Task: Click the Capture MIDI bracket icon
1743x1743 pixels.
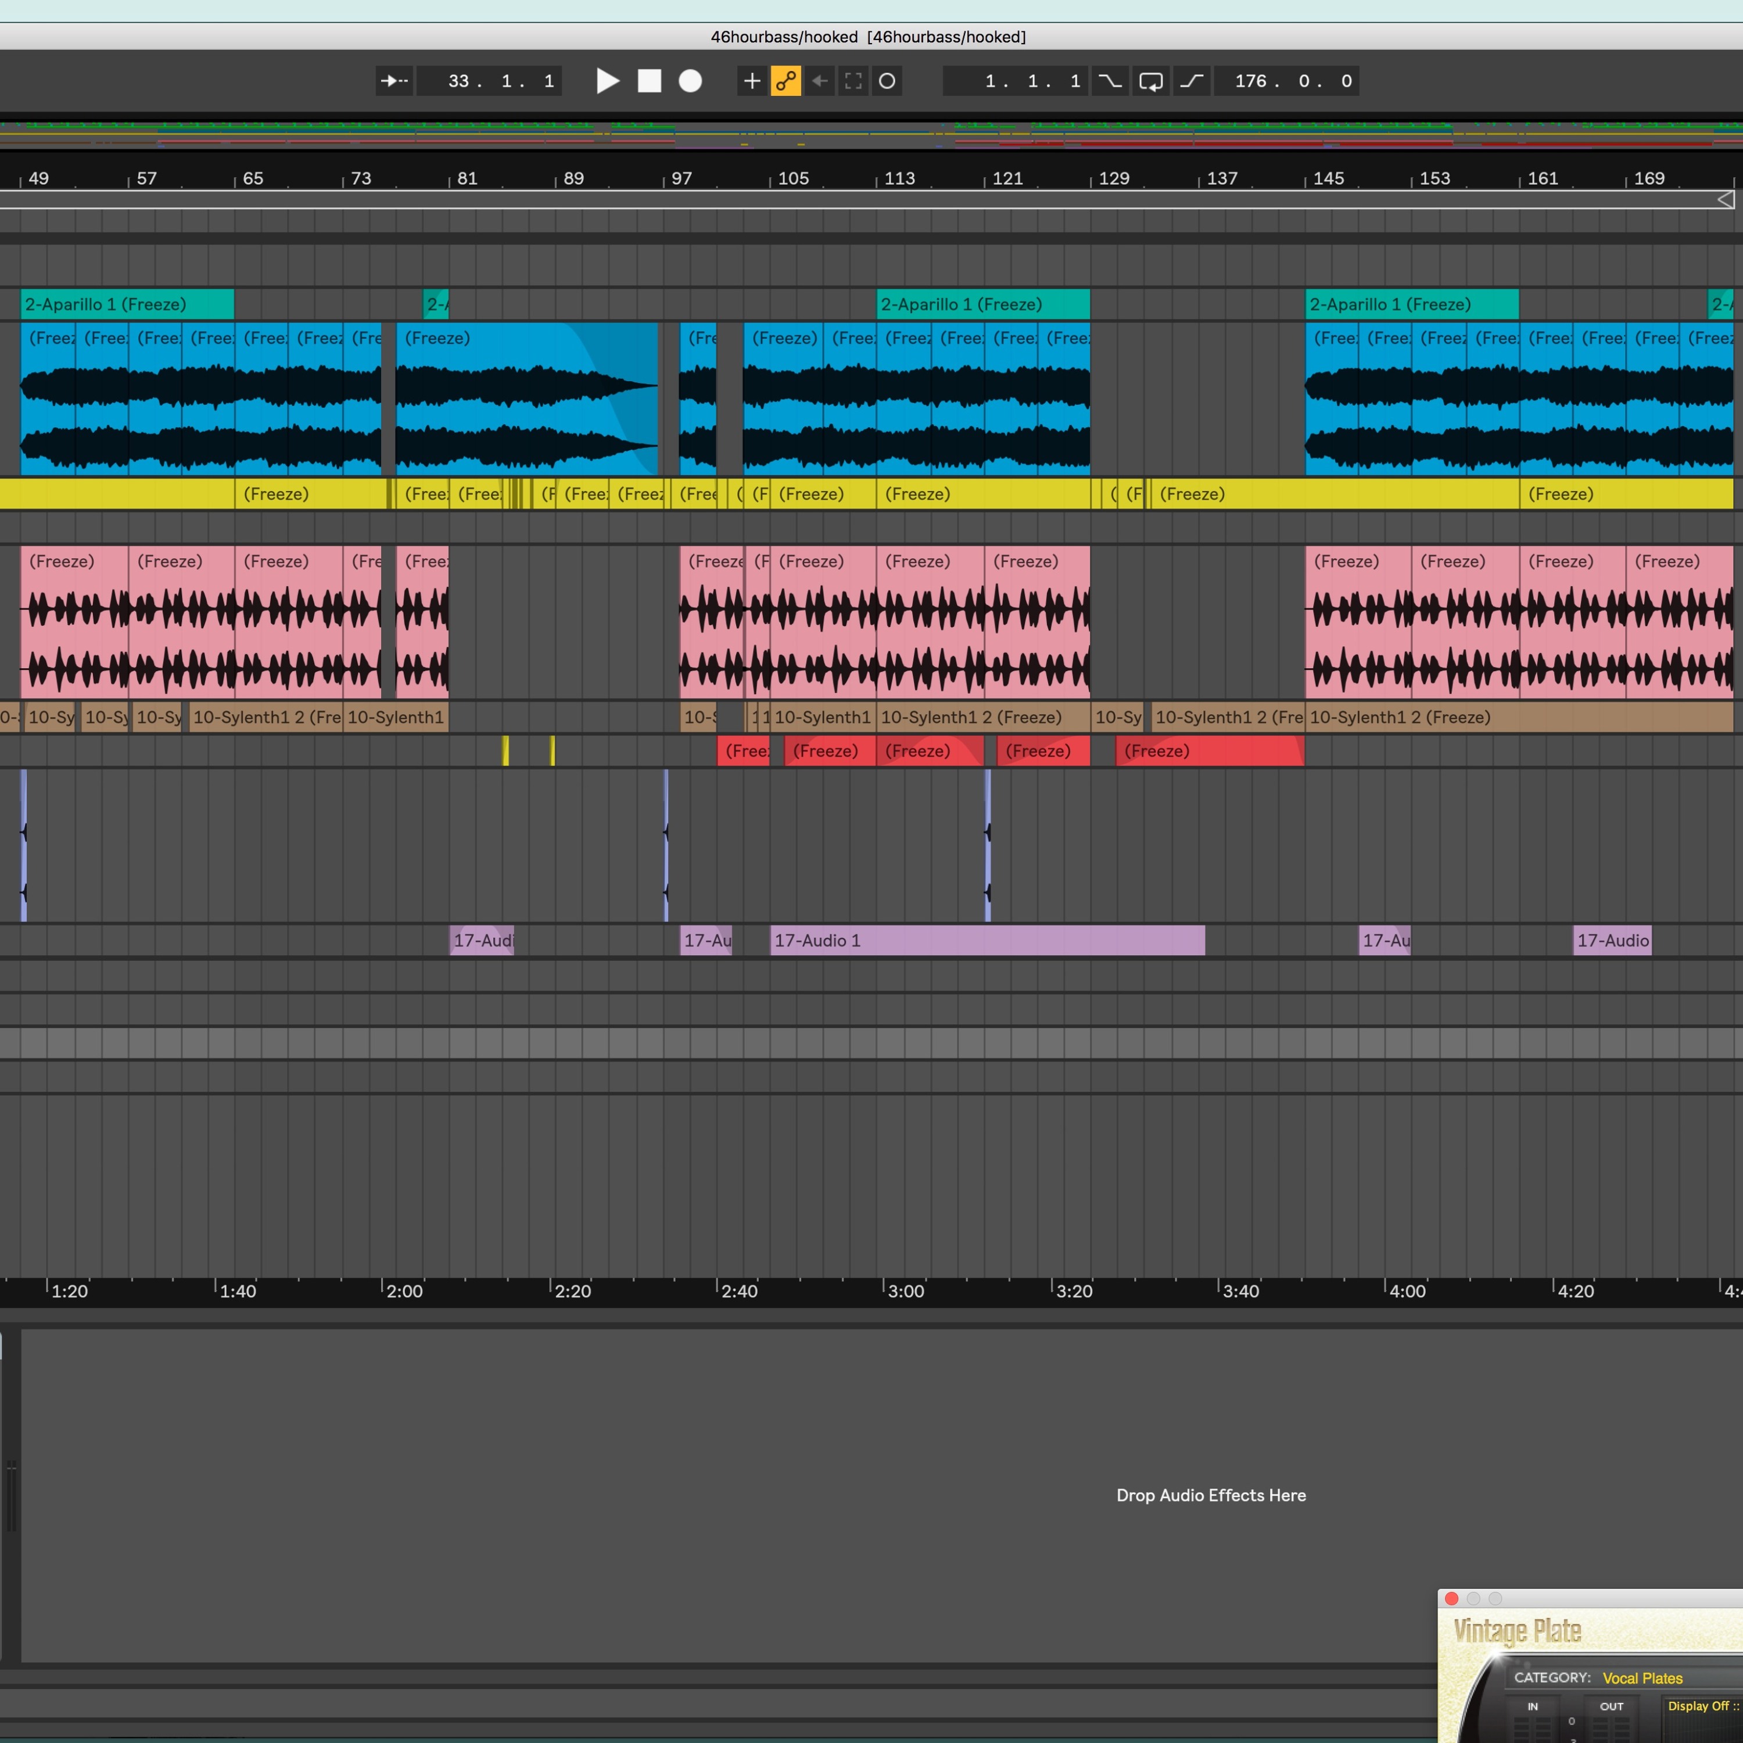Action: 853,81
